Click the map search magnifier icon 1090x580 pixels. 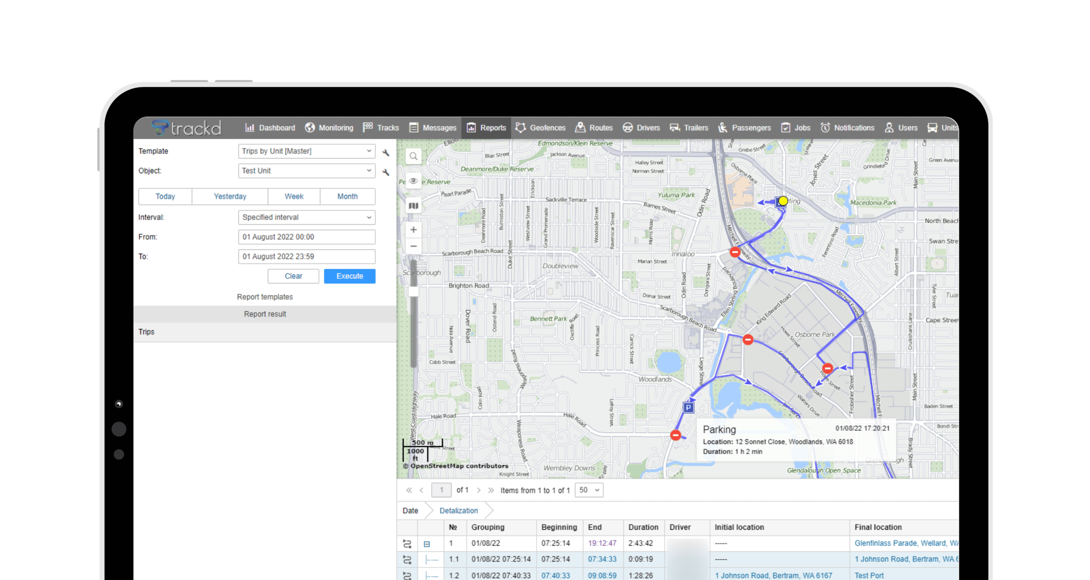coord(413,156)
